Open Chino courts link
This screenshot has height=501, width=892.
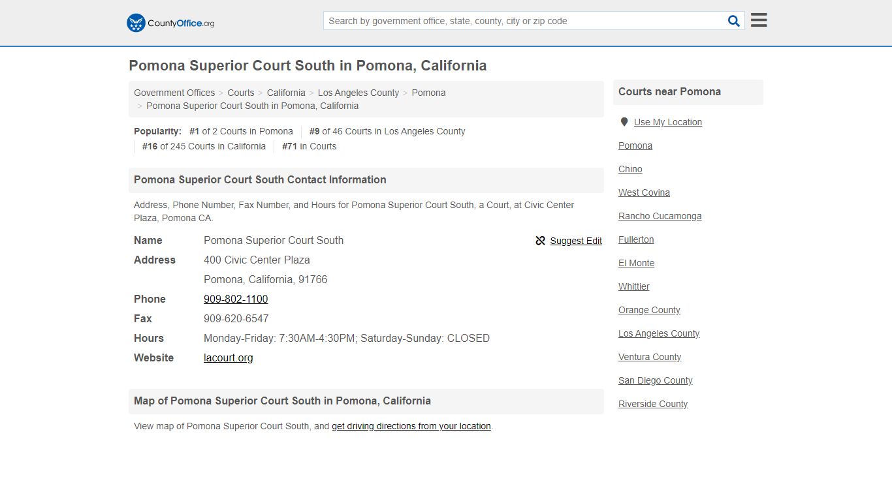tap(630, 169)
